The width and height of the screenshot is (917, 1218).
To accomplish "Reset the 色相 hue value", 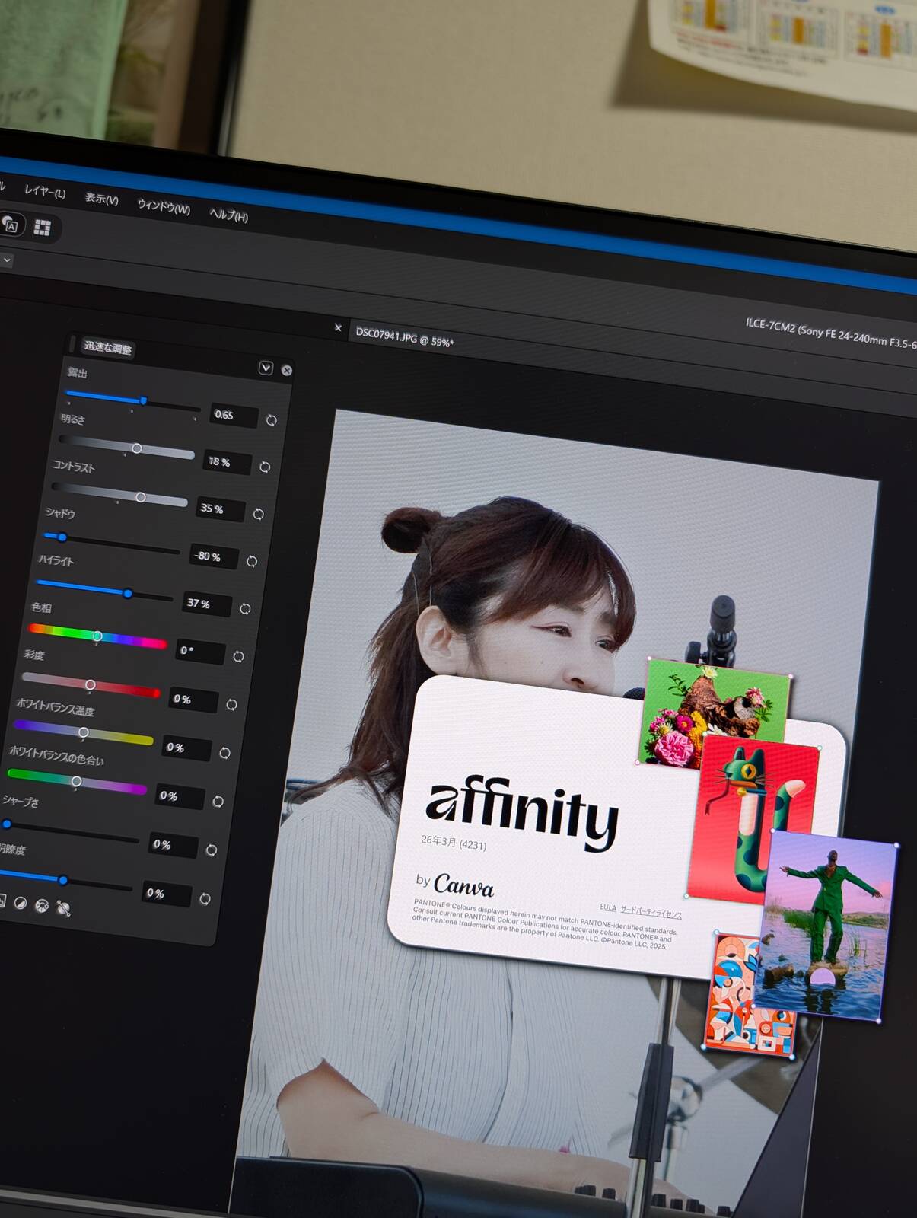I will click(x=238, y=656).
